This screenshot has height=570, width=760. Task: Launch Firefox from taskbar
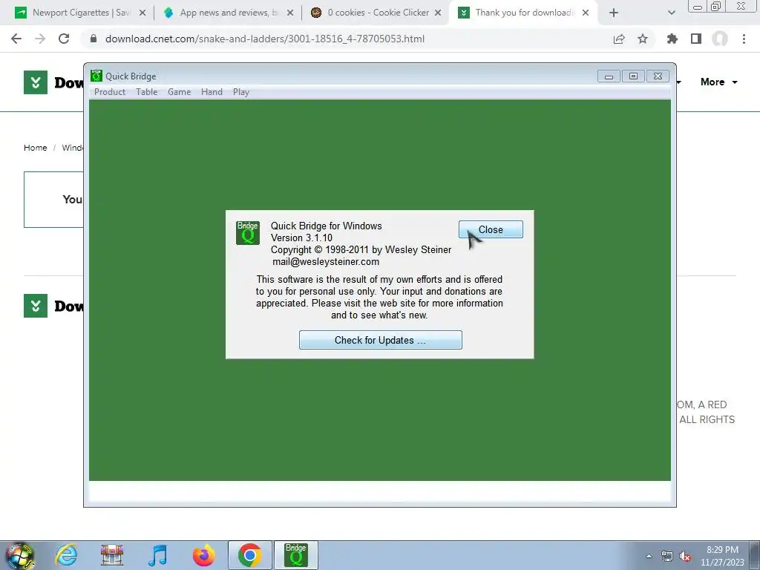(203, 555)
